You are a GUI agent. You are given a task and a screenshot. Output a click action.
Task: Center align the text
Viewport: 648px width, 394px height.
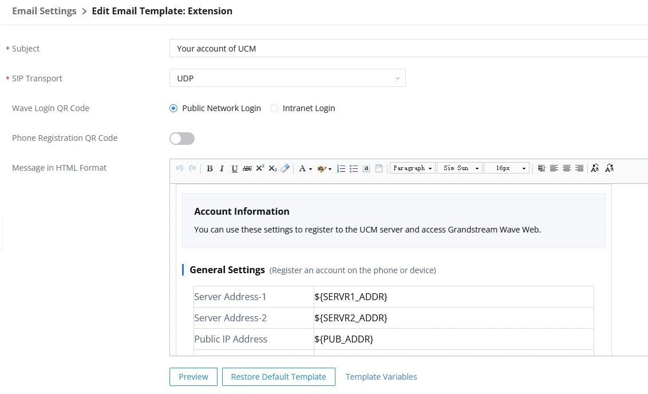tap(567, 168)
